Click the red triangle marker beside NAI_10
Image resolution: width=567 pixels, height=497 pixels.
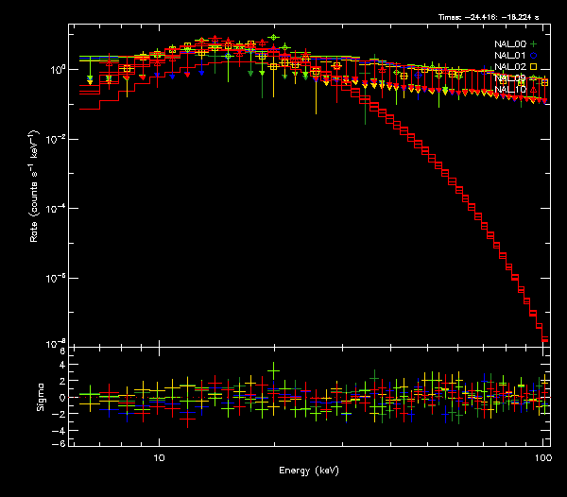click(x=533, y=90)
